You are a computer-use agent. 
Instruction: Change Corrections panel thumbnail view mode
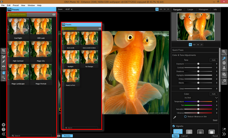(x=100, y=29)
